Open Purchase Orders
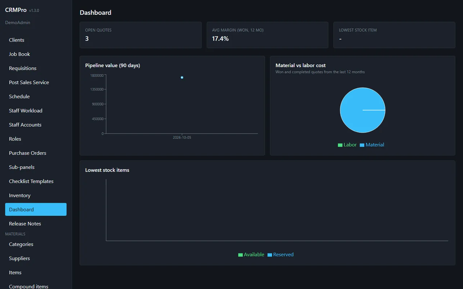Image resolution: width=463 pixels, height=289 pixels. click(36, 153)
